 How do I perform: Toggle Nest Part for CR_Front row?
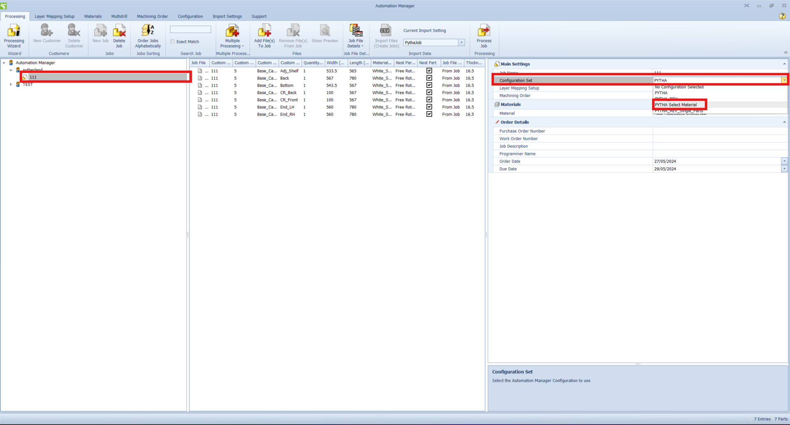click(x=429, y=99)
